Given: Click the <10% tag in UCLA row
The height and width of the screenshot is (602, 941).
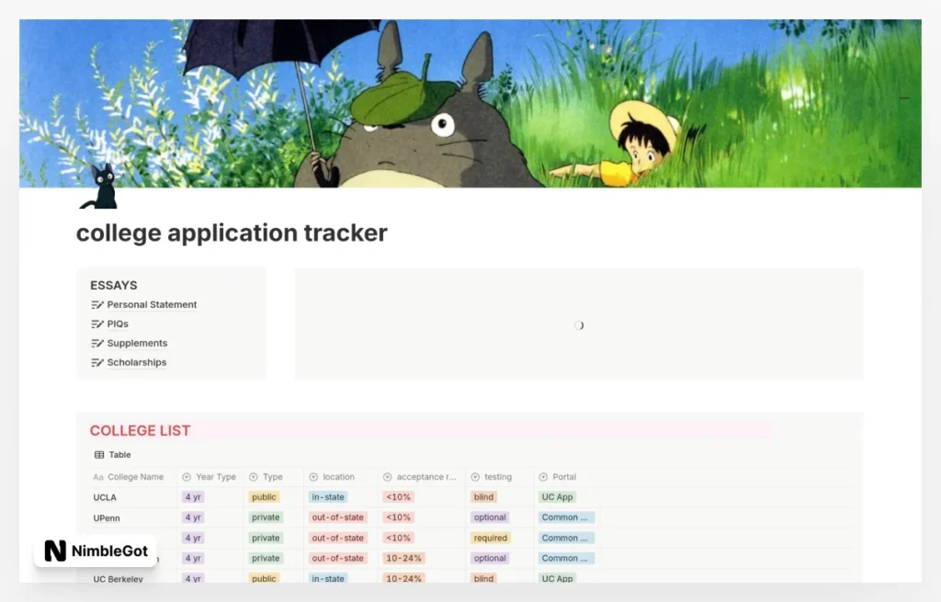Looking at the screenshot, I should point(399,497).
